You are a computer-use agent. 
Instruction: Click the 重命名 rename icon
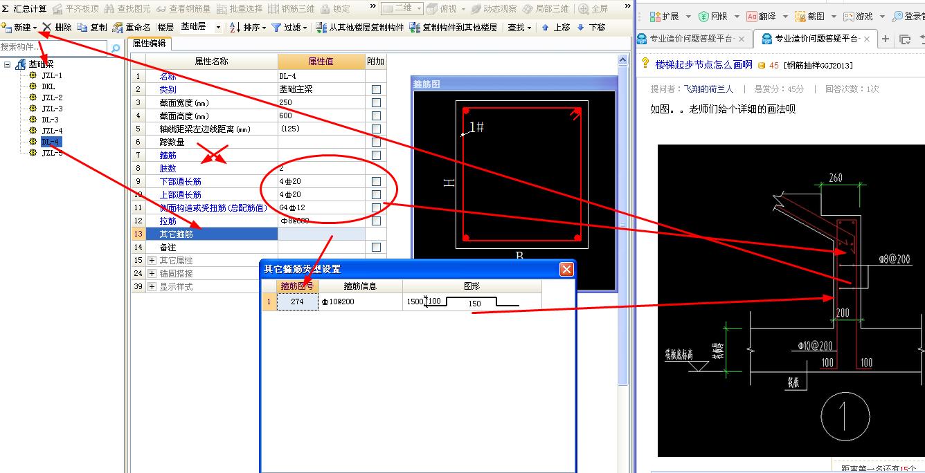(118, 27)
